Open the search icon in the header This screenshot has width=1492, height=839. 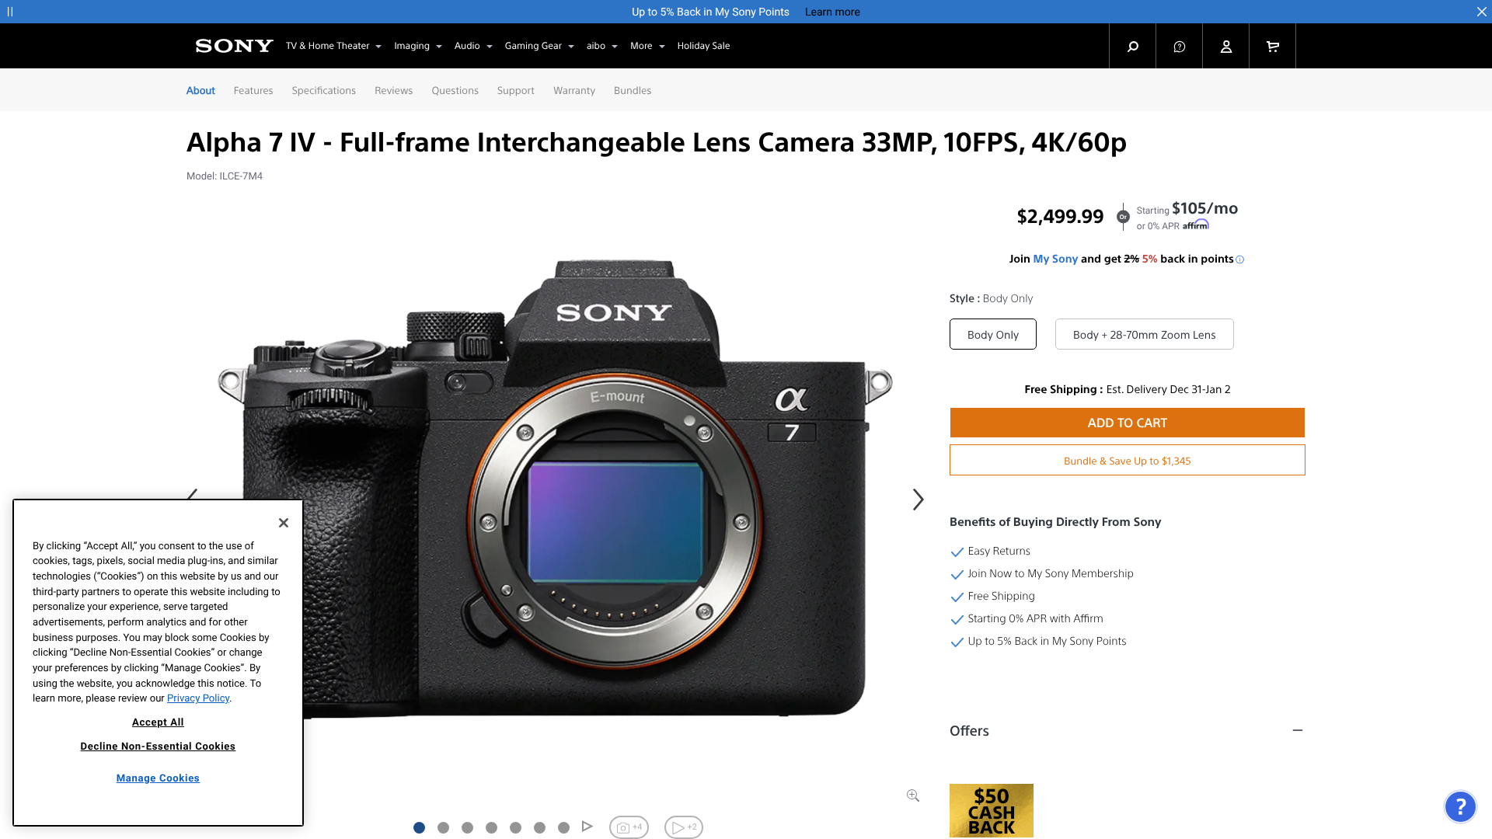[x=1132, y=46]
